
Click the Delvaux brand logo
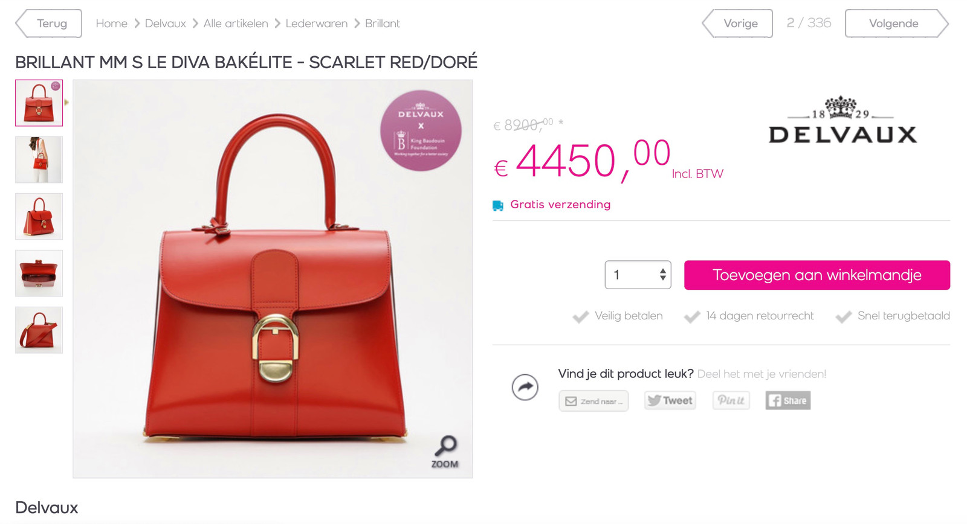click(x=842, y=120)
